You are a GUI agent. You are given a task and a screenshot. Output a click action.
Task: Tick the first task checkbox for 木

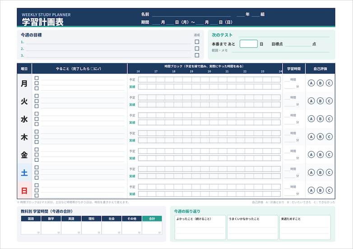(x=37, y=131)
